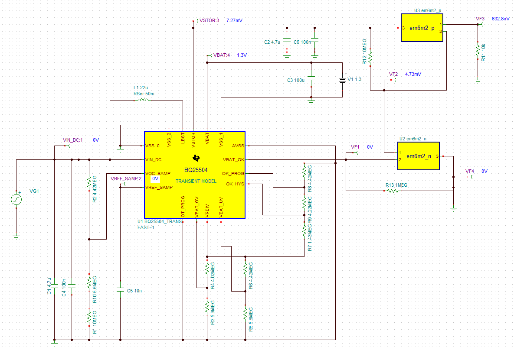Viewport: 514px width, 347px height.
Task: Select the C1 4.7u capacitor symbol
Action: click(x=54, y=286)
